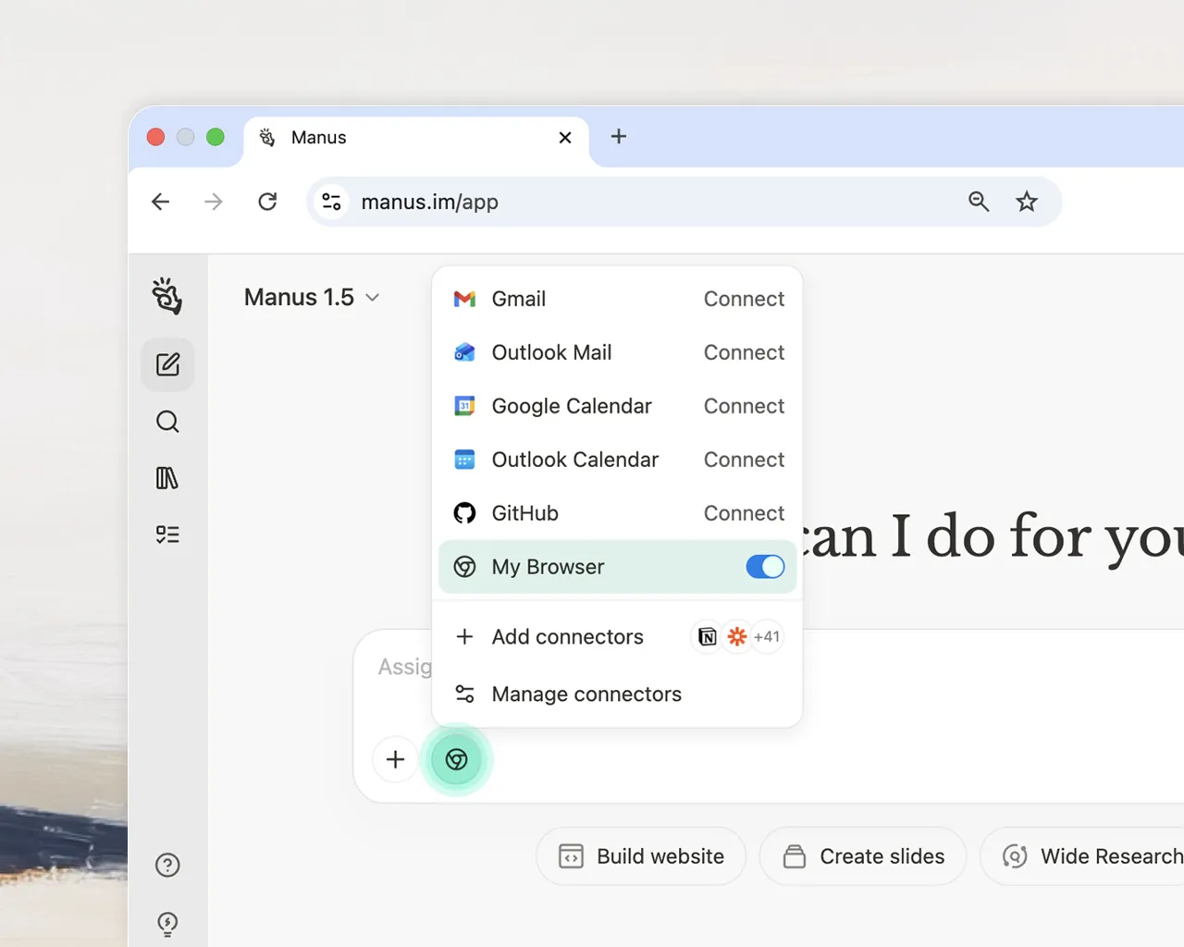
Task: Open the library icon in the sidebar
Action: tap(167, 477)
